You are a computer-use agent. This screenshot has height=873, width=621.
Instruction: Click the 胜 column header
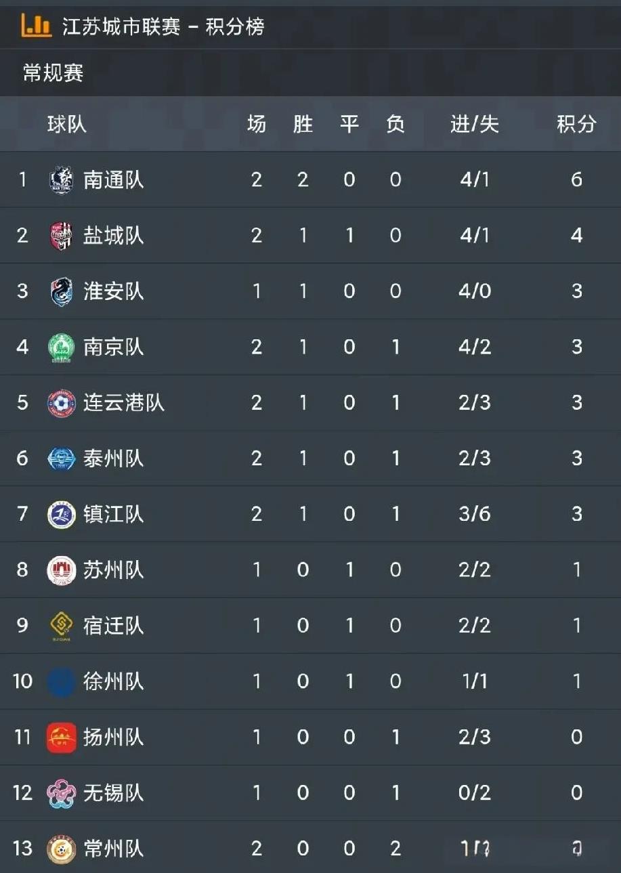(x=303, y=124)
